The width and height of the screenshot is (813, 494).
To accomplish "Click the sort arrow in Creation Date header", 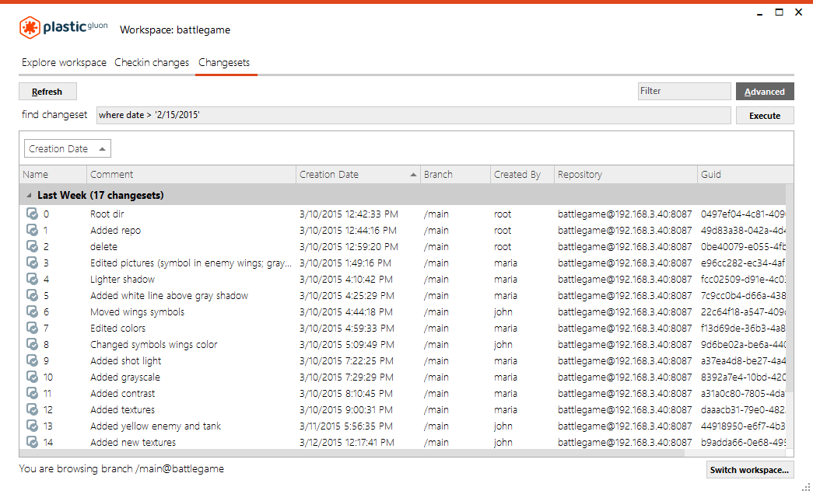I will click(x=413, y=175).
